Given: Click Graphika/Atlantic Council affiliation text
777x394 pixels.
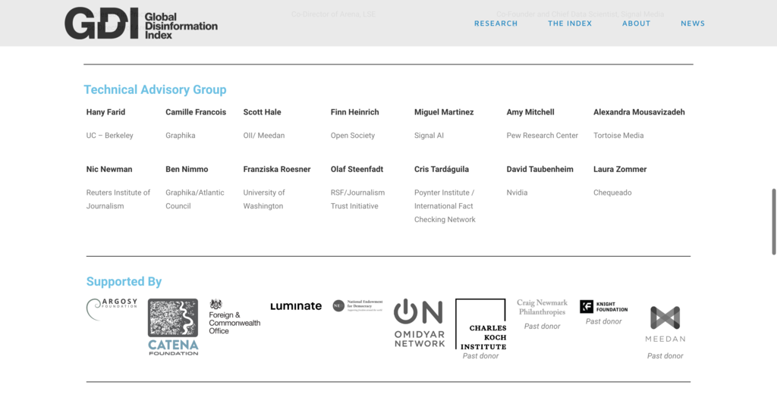Looking at the screenshot, I should (x=195, y=199).
